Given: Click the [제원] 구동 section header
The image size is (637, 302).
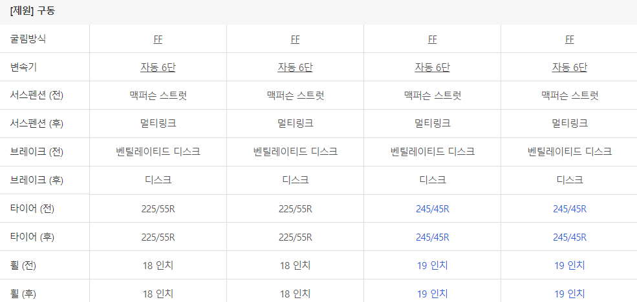Looking at the screenshot, I should pos(32,12).
